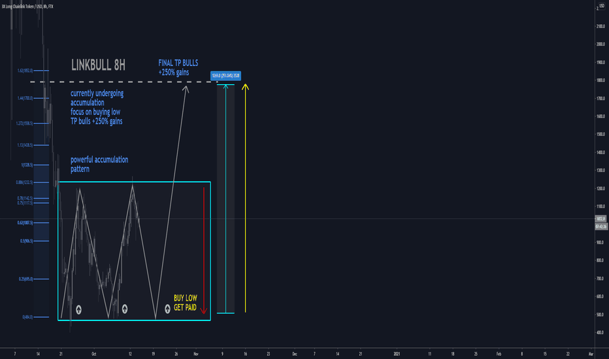609x359 pixels.
Task: Click the 'Nov' label on the time axis
Action: 196,354
